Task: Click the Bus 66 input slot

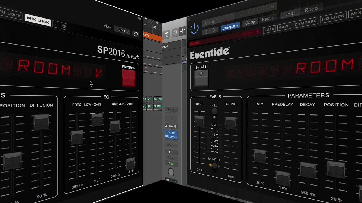Action: pos(173,126)
